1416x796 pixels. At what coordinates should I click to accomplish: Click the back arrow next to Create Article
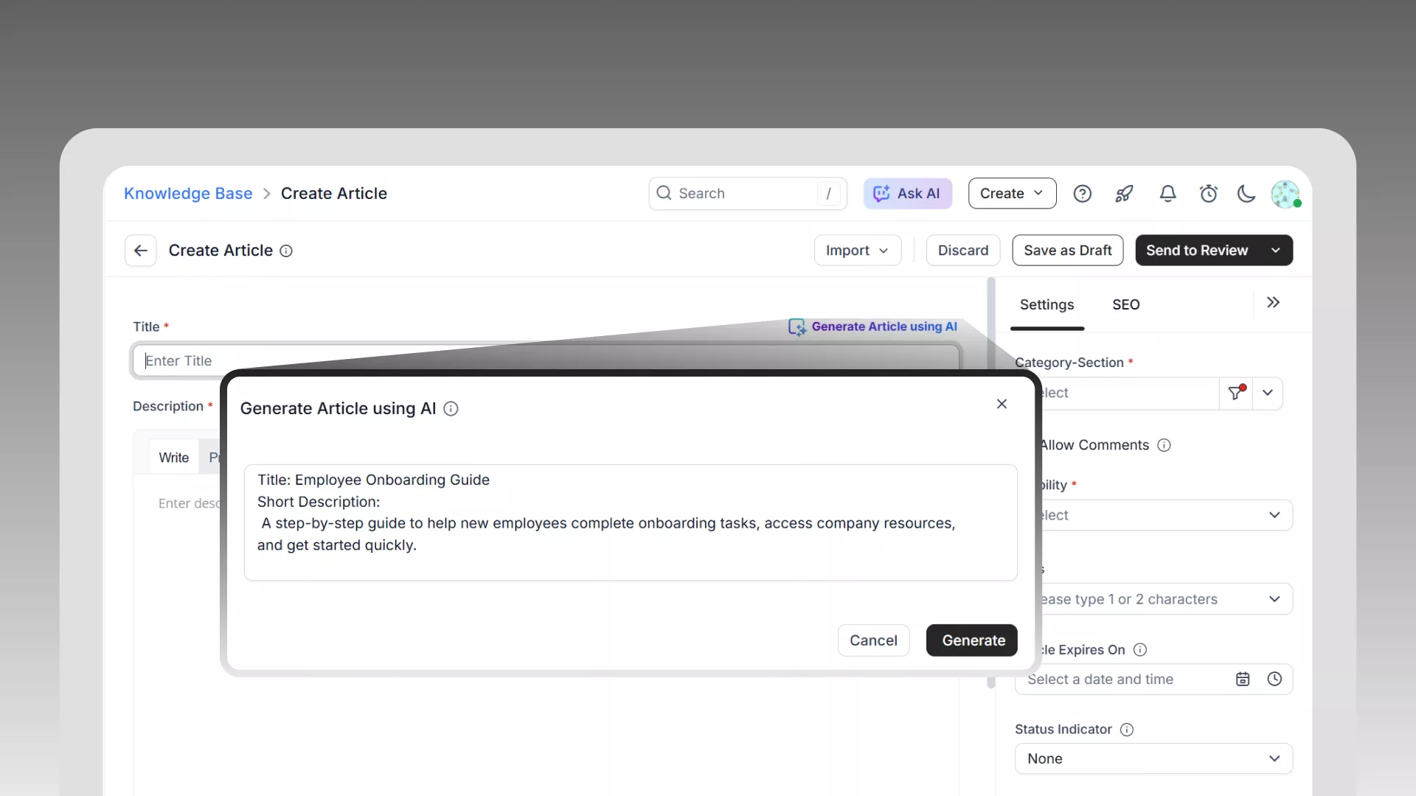[x=140, y=251]
